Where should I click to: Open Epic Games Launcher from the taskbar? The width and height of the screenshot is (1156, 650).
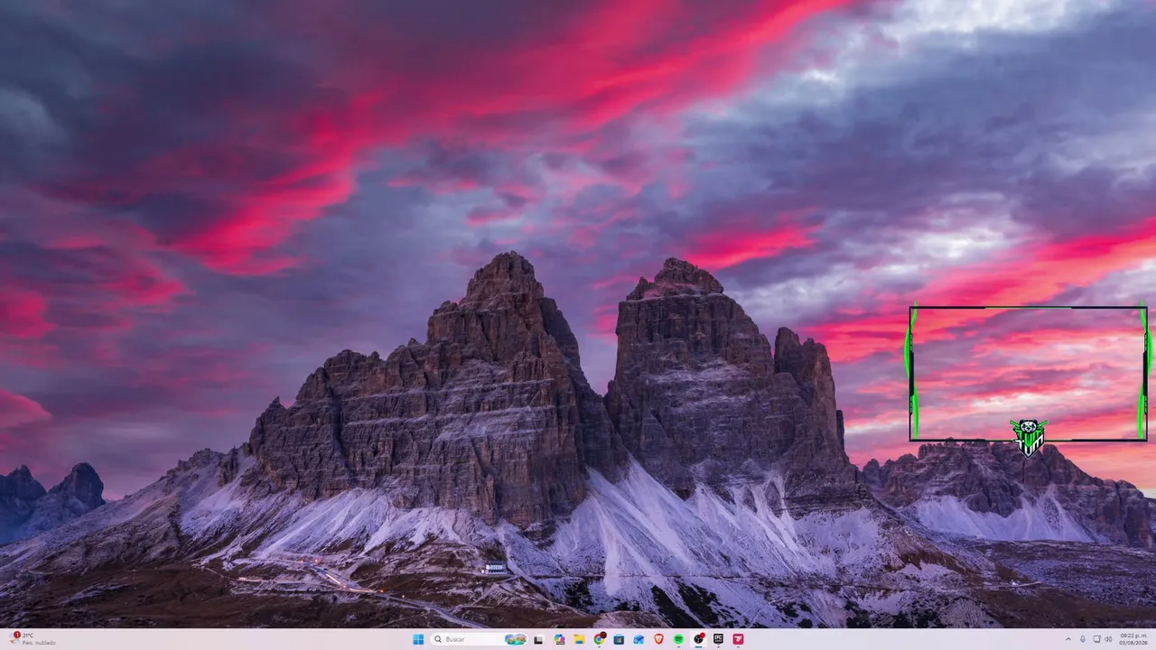[718, 639]
